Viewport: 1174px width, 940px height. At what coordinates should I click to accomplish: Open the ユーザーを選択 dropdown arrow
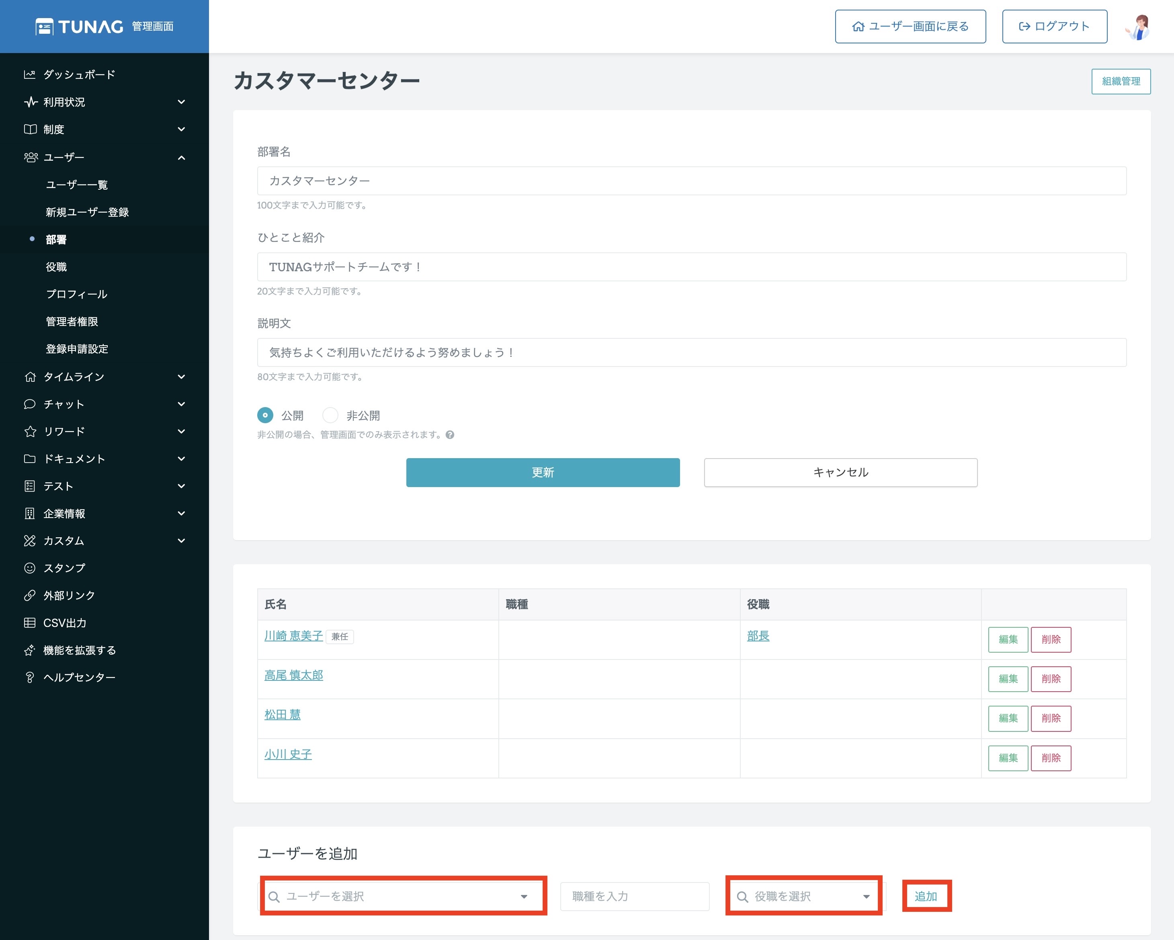[524, 897]
